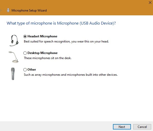Screen dimensions: 153x131
Task: Click the desktop gooseneck microphone icon
Action: (x=13, y=57)
